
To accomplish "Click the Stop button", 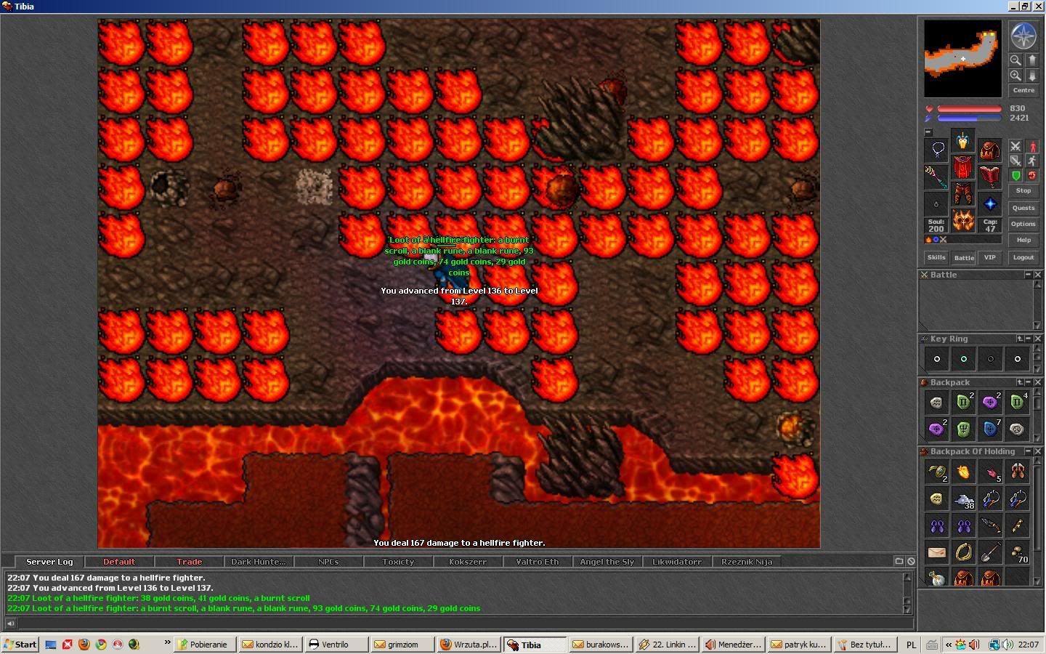I will 1023,190.
